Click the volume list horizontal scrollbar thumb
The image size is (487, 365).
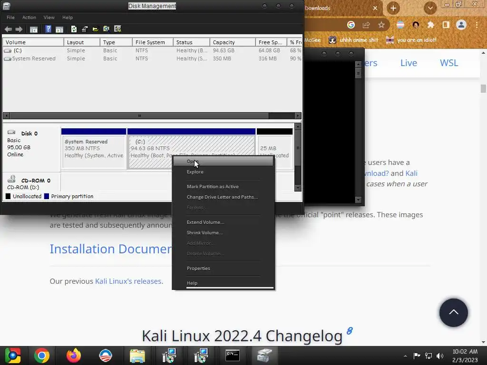139,116
